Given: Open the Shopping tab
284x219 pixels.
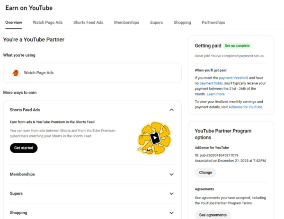Looking at the screenshot, I should coord(182,22).
